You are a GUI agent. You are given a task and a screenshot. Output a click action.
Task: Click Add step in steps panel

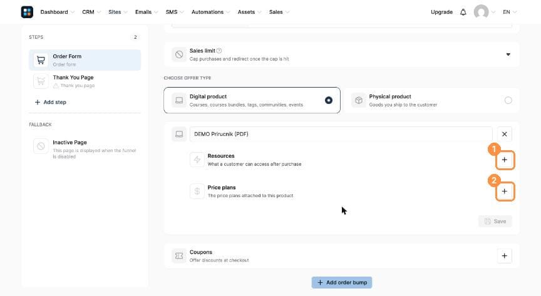point(50,102)
